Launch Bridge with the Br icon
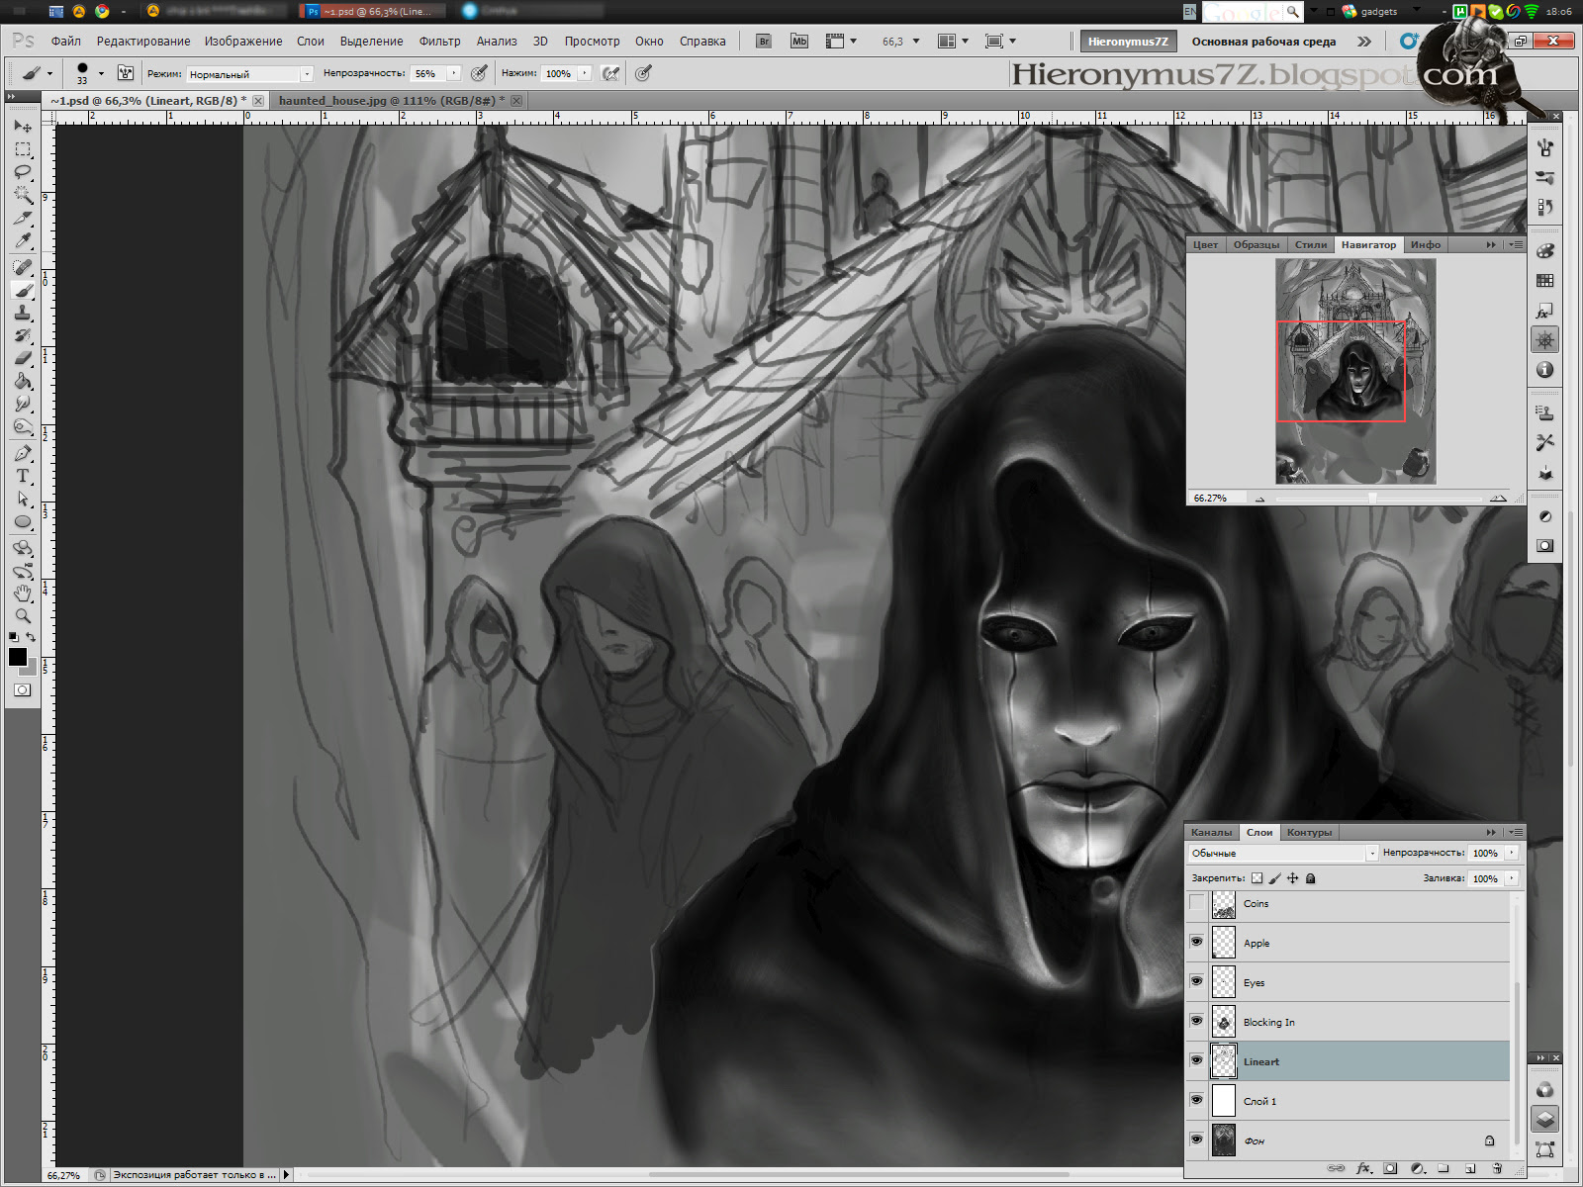The width and height of the screenshot is (1583, 1187). 763,42
